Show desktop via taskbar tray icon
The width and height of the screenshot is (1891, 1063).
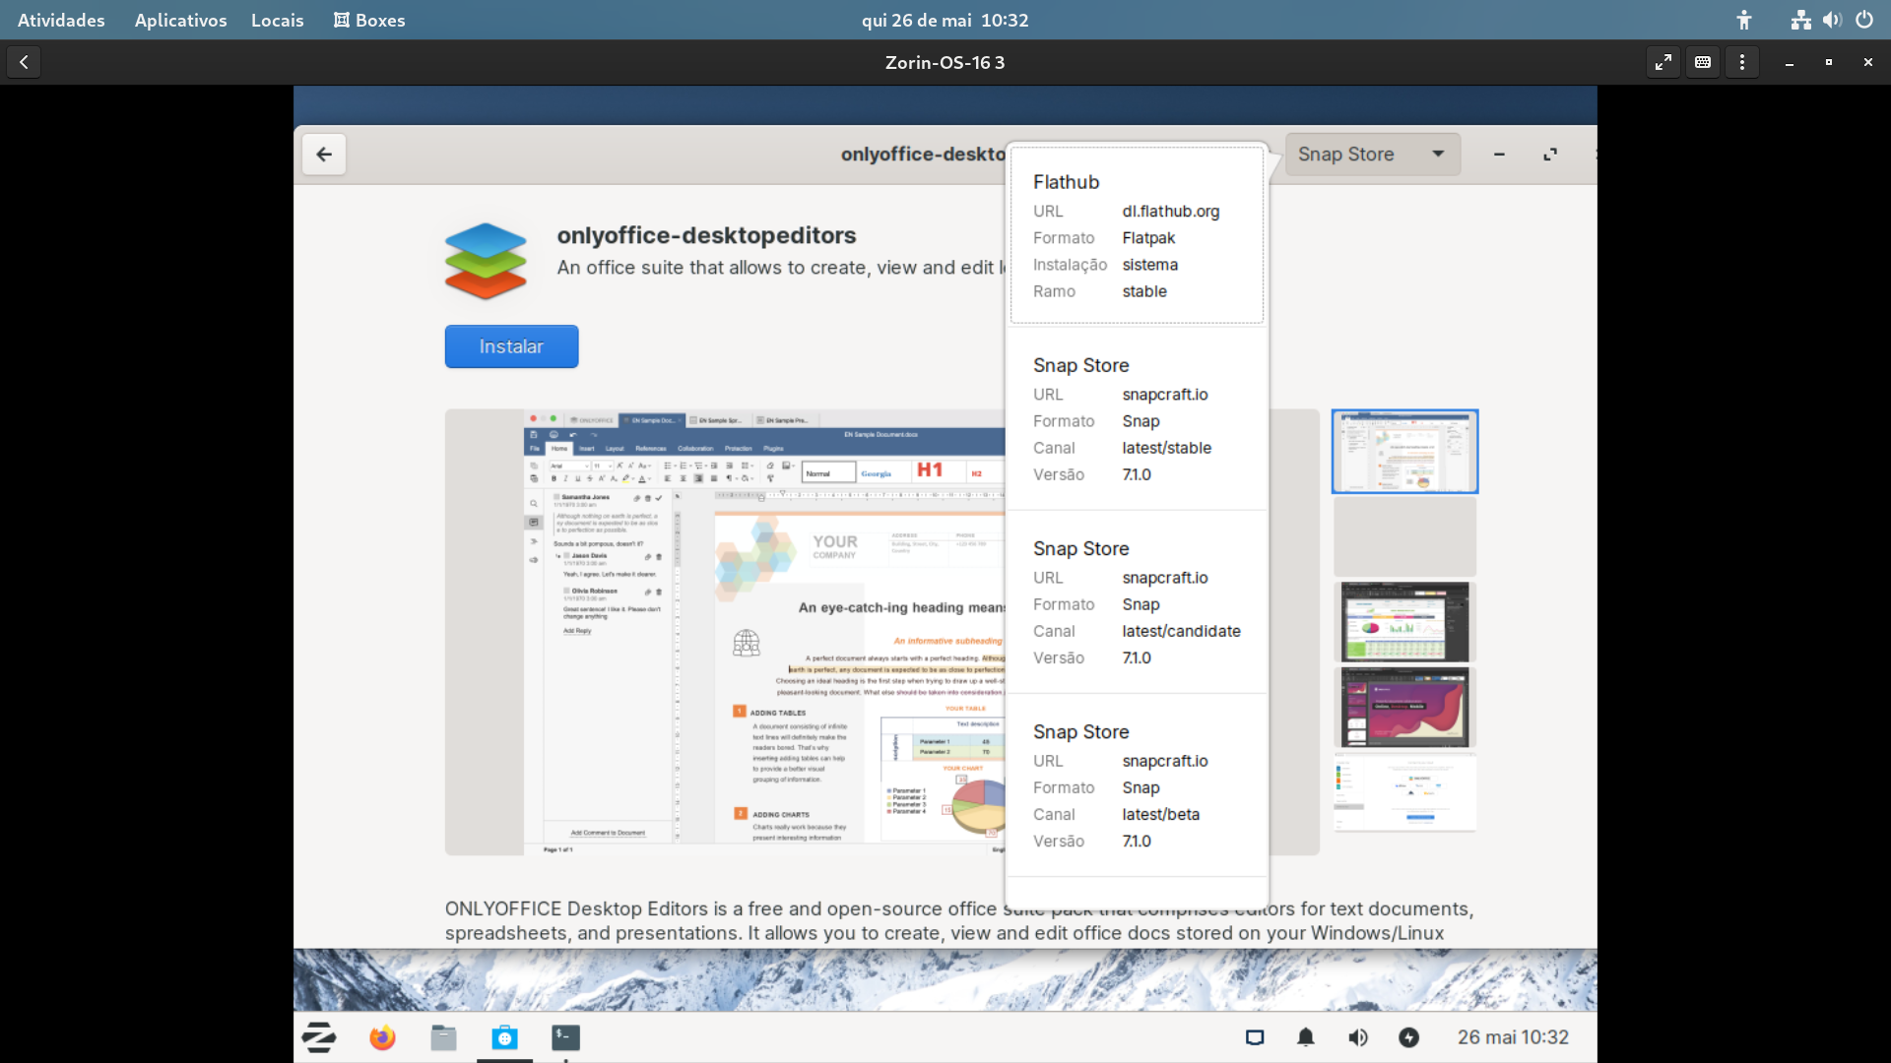1255,1037
